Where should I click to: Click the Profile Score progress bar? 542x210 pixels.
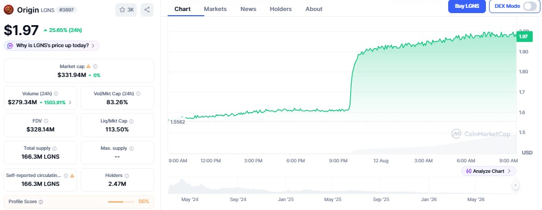click(x=121, y=202)
